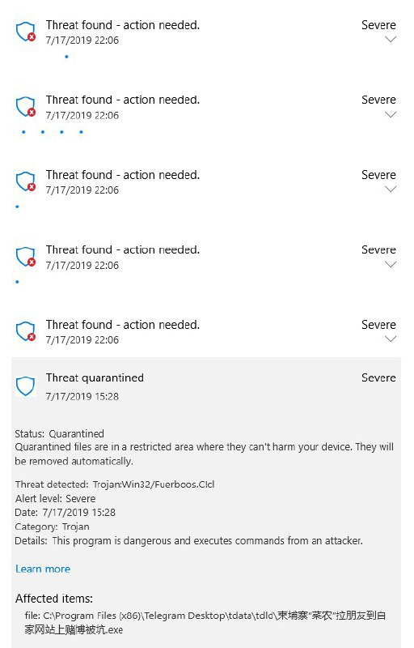
Task: Expand the first Severe threat with its chevron
Action: 390,39
